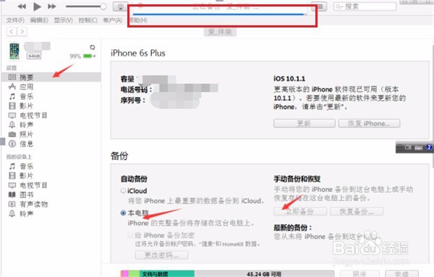Click the fast forward next button

(52, 7)
